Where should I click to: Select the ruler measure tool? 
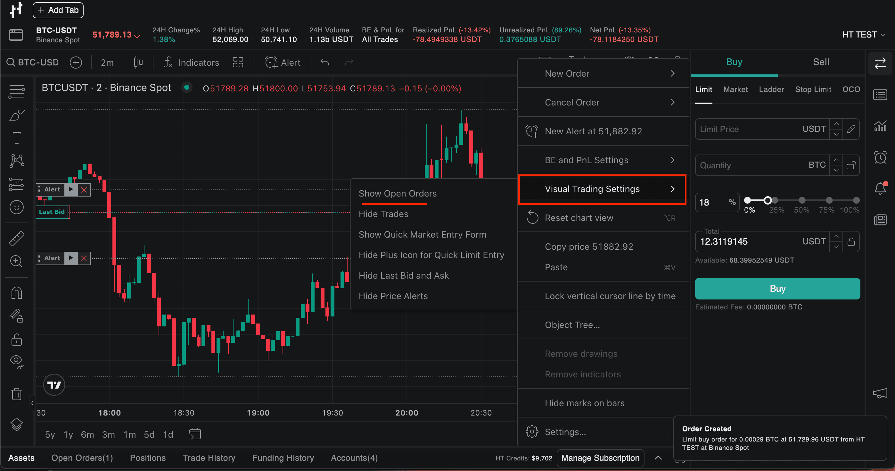click(17, 239)
